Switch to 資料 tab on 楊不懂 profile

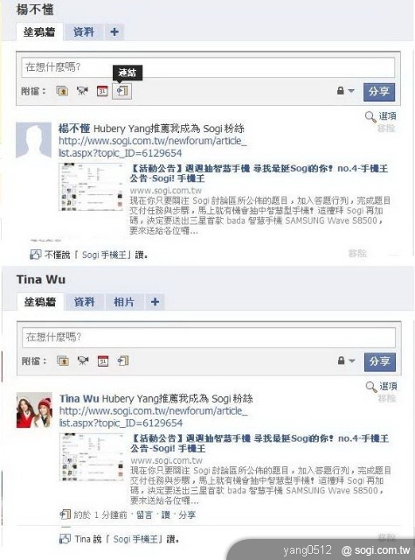[84, 32]
